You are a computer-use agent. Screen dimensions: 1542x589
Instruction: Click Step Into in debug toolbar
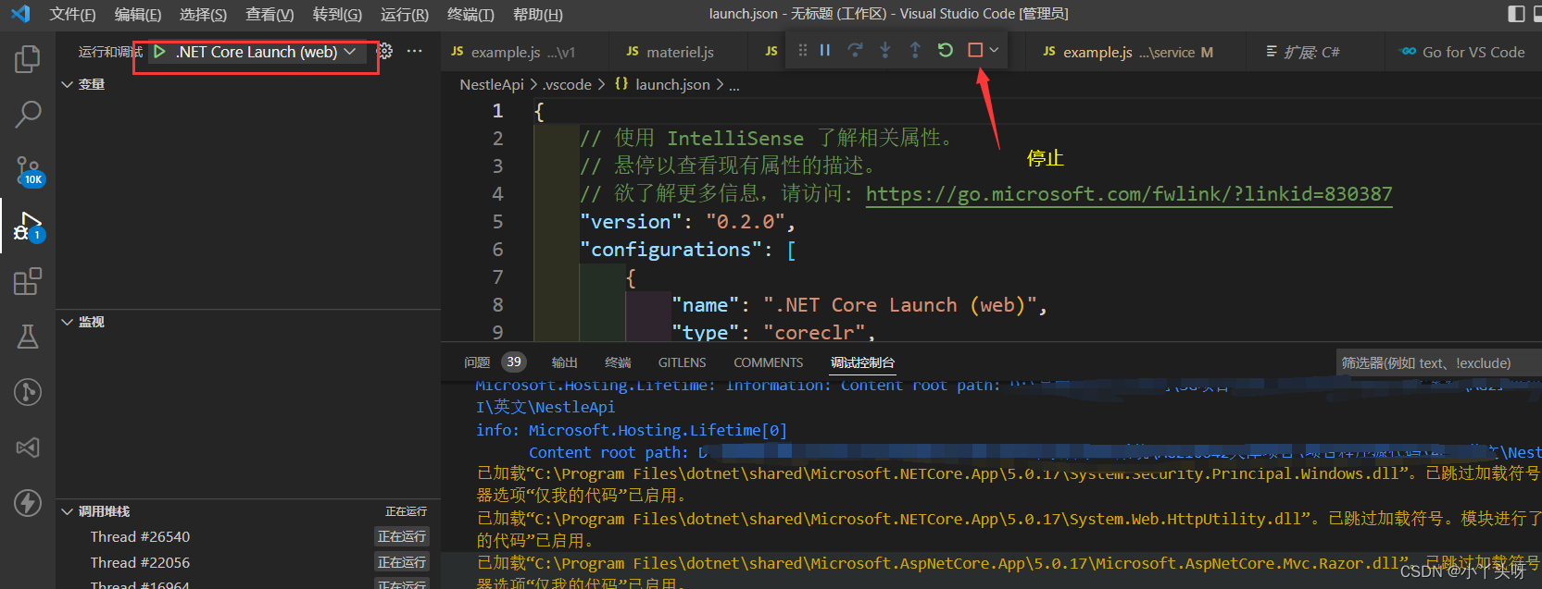click(x=885, y=51)
